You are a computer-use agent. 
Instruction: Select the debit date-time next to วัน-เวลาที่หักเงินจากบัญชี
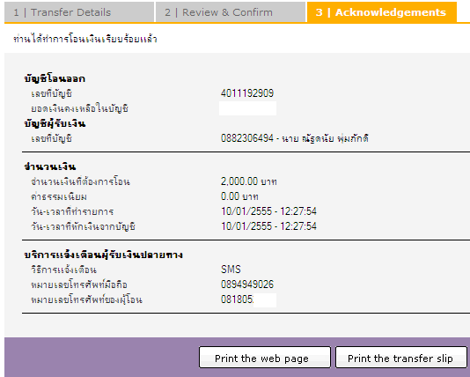click(x=268, y=225)
